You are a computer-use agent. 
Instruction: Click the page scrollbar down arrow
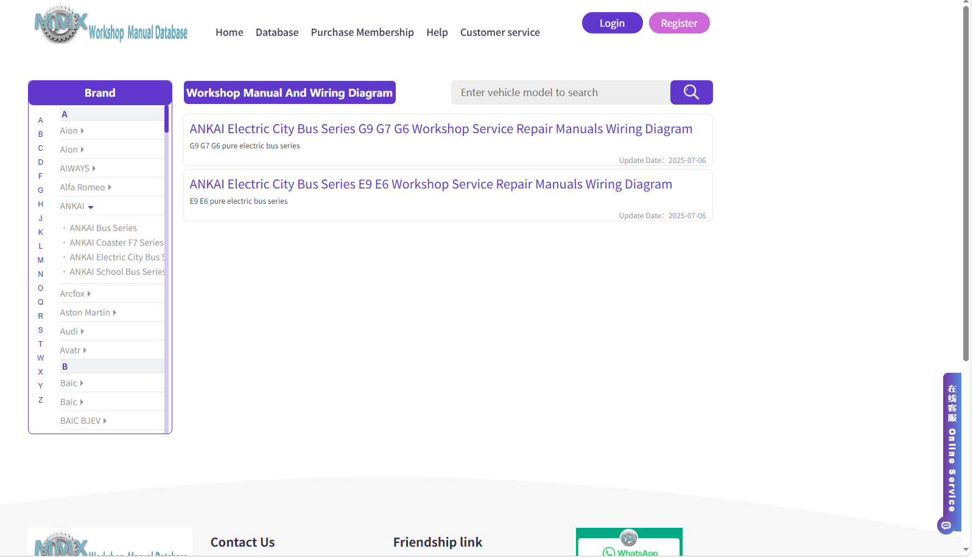click(966, 550)
